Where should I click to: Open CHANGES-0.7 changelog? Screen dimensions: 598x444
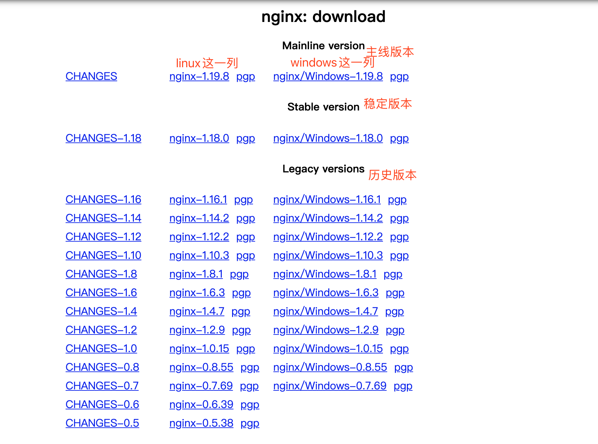tap(102, 386)
